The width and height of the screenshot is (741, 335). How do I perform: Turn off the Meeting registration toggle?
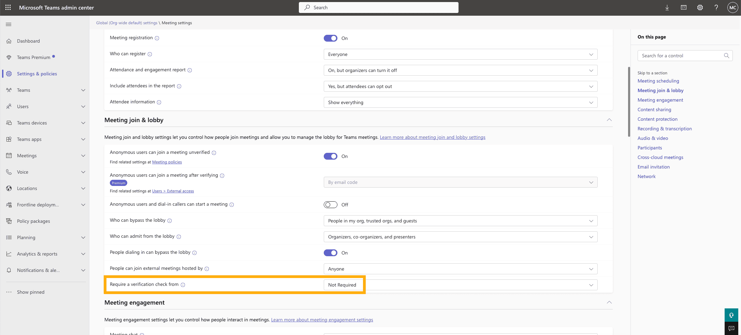click(331, 38)
